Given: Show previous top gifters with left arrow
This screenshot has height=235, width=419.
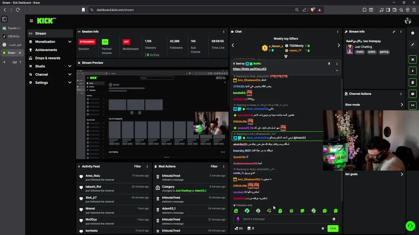Looking at the screenshot, I should pos(233,45).
